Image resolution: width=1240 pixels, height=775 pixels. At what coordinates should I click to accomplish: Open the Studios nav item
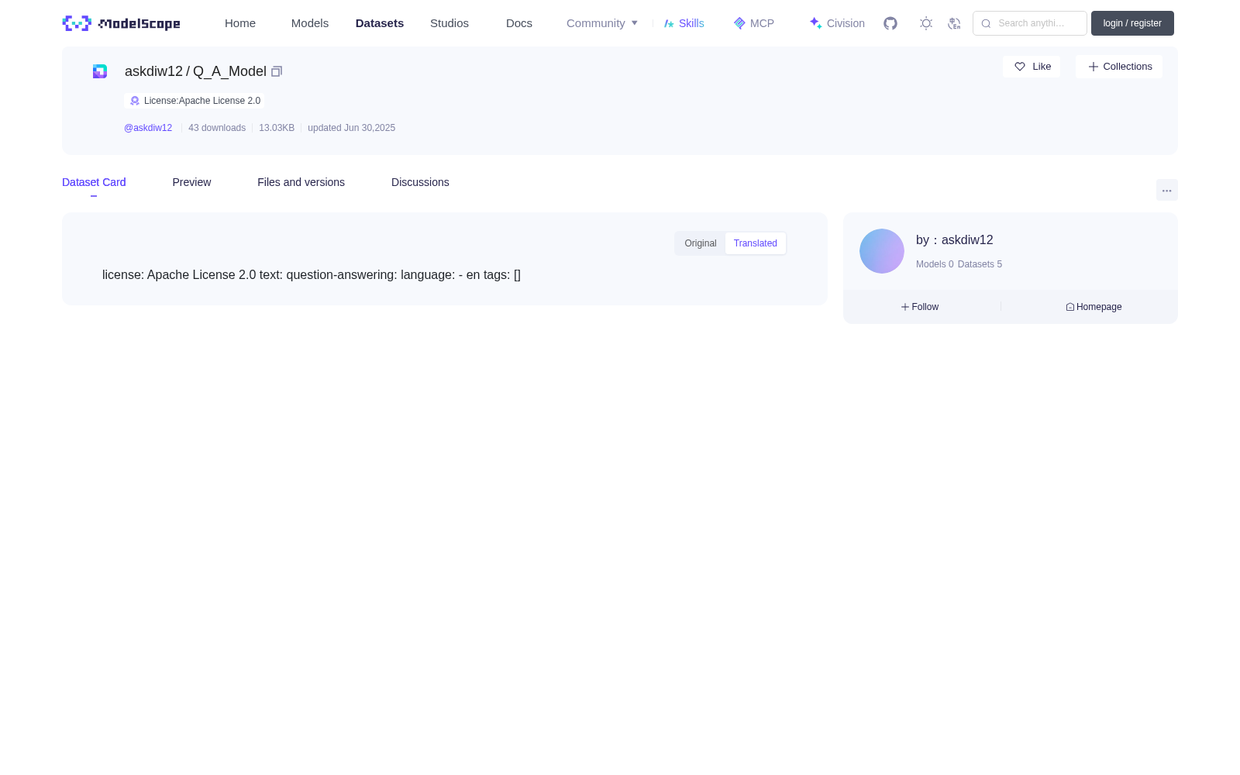(449, 23)
